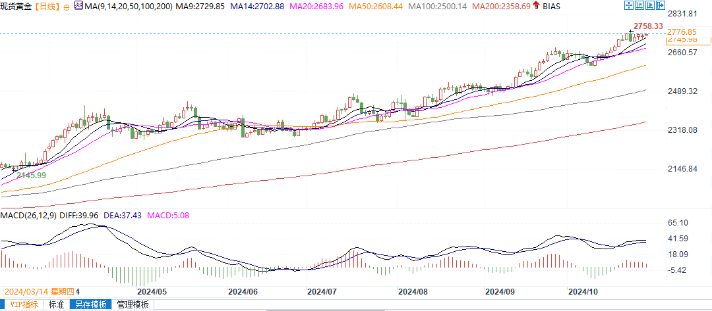Click the orange circle icon beside 日线

67,7
